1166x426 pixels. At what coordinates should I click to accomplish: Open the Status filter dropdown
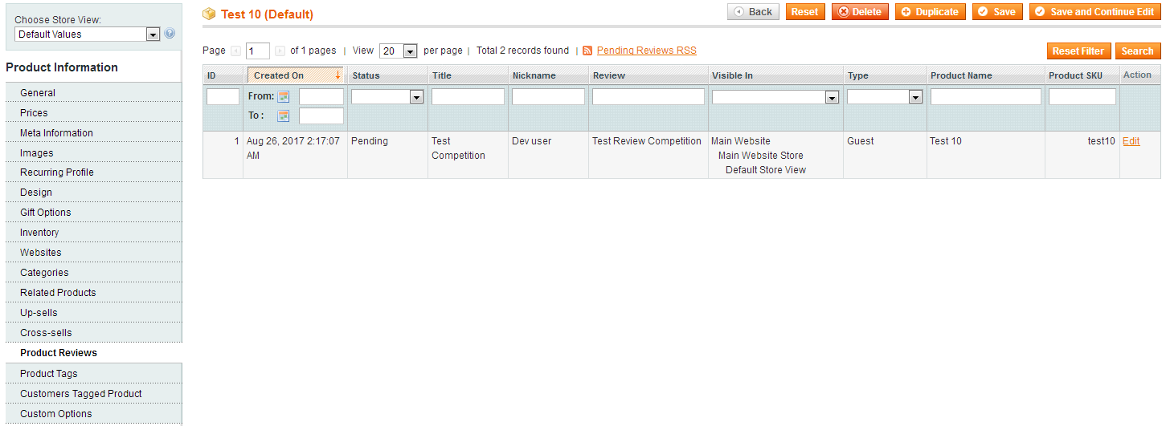point(387,96)
